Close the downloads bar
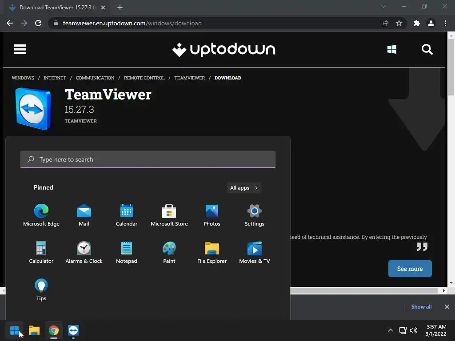Screen dimensions: 455x341 (x=447, y=307)
